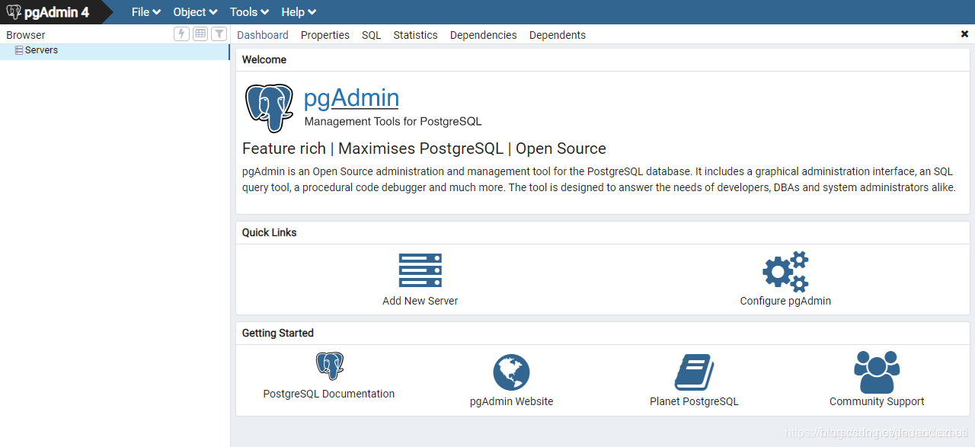Switch to the Dashboard tab

click(263, 35)
